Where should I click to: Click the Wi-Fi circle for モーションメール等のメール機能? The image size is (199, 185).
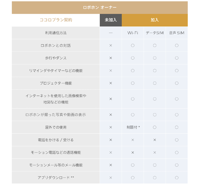(133, 165)
